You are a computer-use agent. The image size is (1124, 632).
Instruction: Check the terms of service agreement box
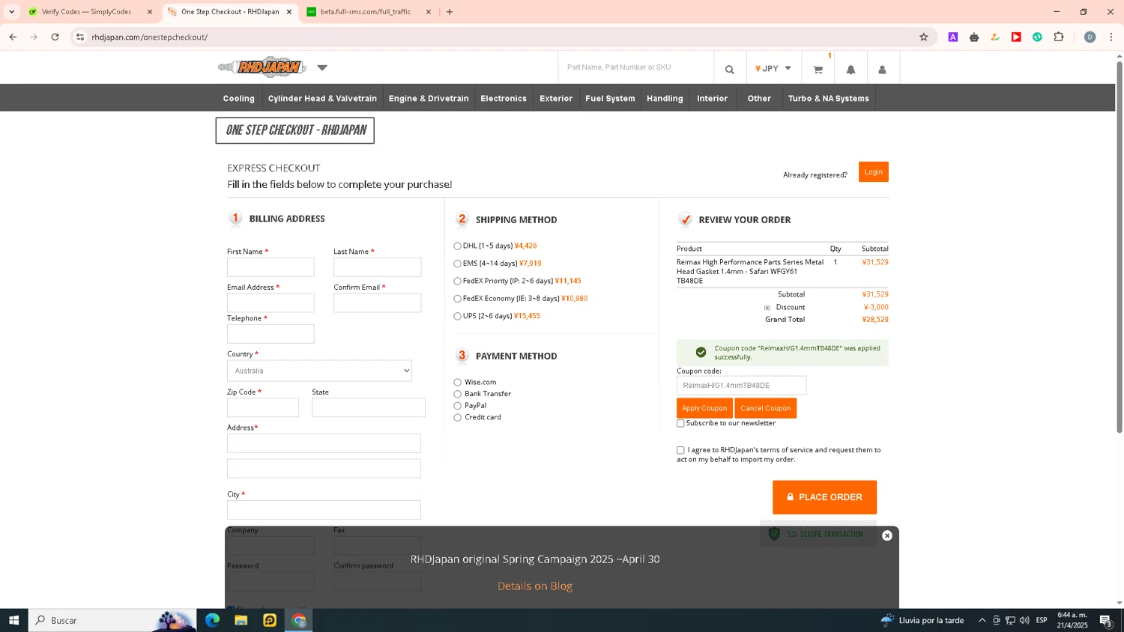point(680,450)
